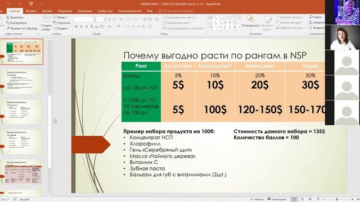Select the first slide thumbnail
This screenshot has height=202, width=360.
(21, 52)
